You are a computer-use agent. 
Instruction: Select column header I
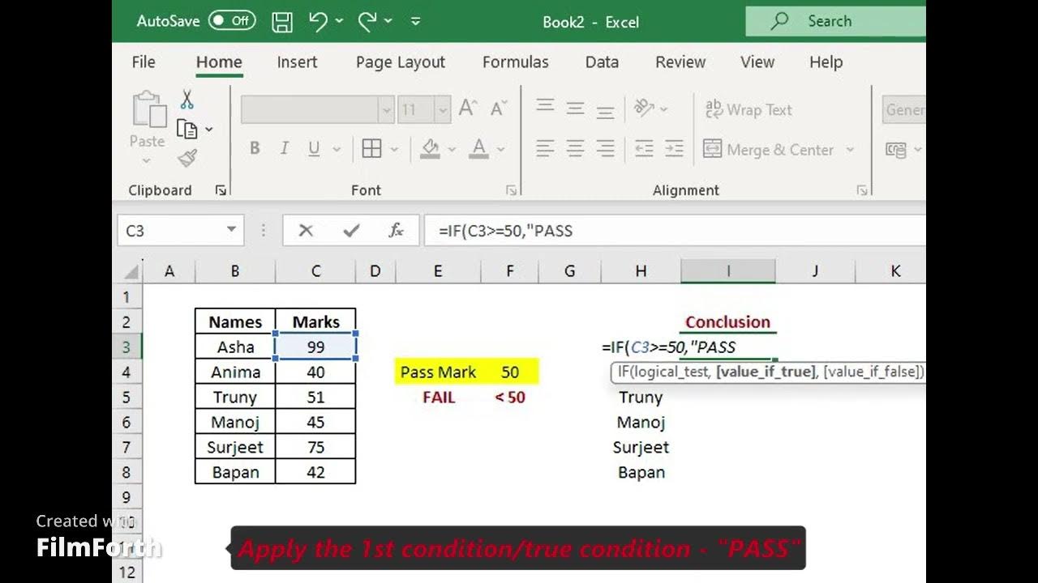pyautogui.click(x=728, y=271)
